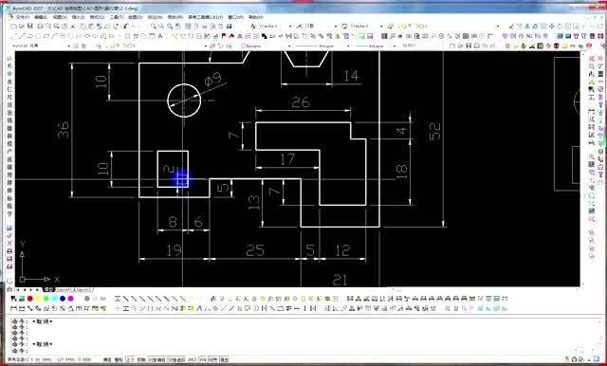The height and width of the screenshot is (366, 607).
Task: Click the Match Properties icon
Action: pyautogui.click(x=99, y=27)
